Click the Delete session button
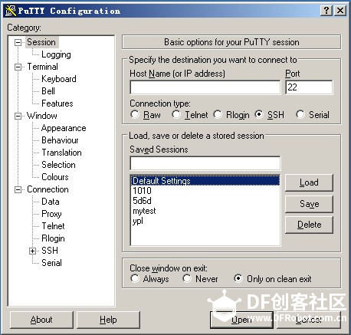351x335 pixels. coord(309,225)
